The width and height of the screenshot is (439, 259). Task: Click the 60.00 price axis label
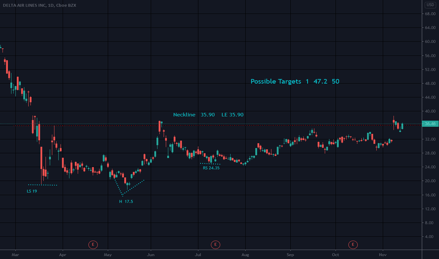click(x=430, y=41)
